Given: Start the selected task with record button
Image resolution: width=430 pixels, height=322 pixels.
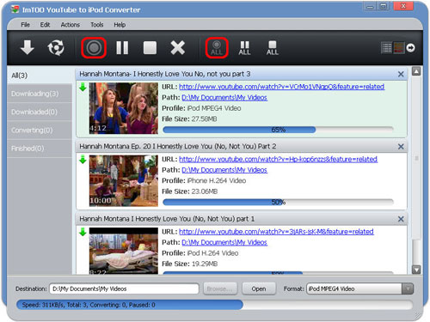Looking at the screenshot, I should click(x=94, y=48).
